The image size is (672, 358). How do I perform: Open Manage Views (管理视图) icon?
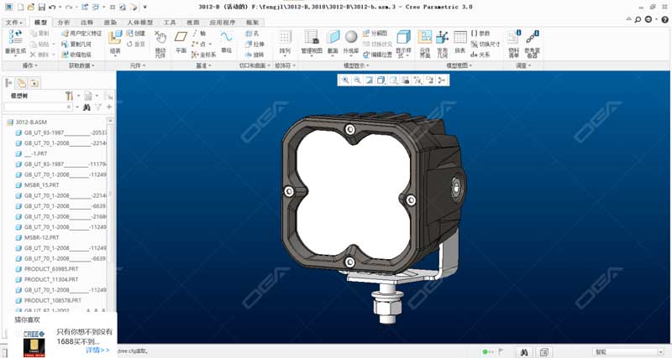[312, 37]
